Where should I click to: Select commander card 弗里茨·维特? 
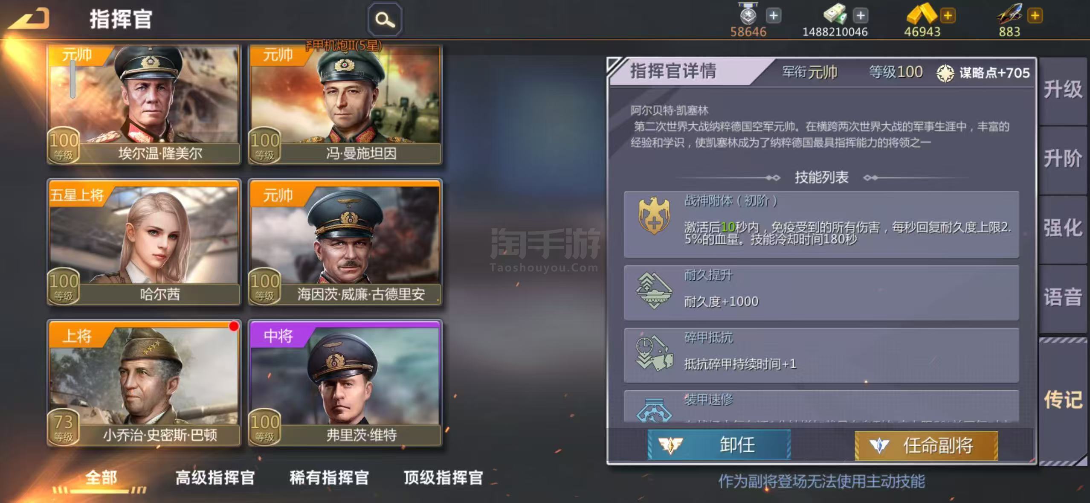[x=345, y=383]
